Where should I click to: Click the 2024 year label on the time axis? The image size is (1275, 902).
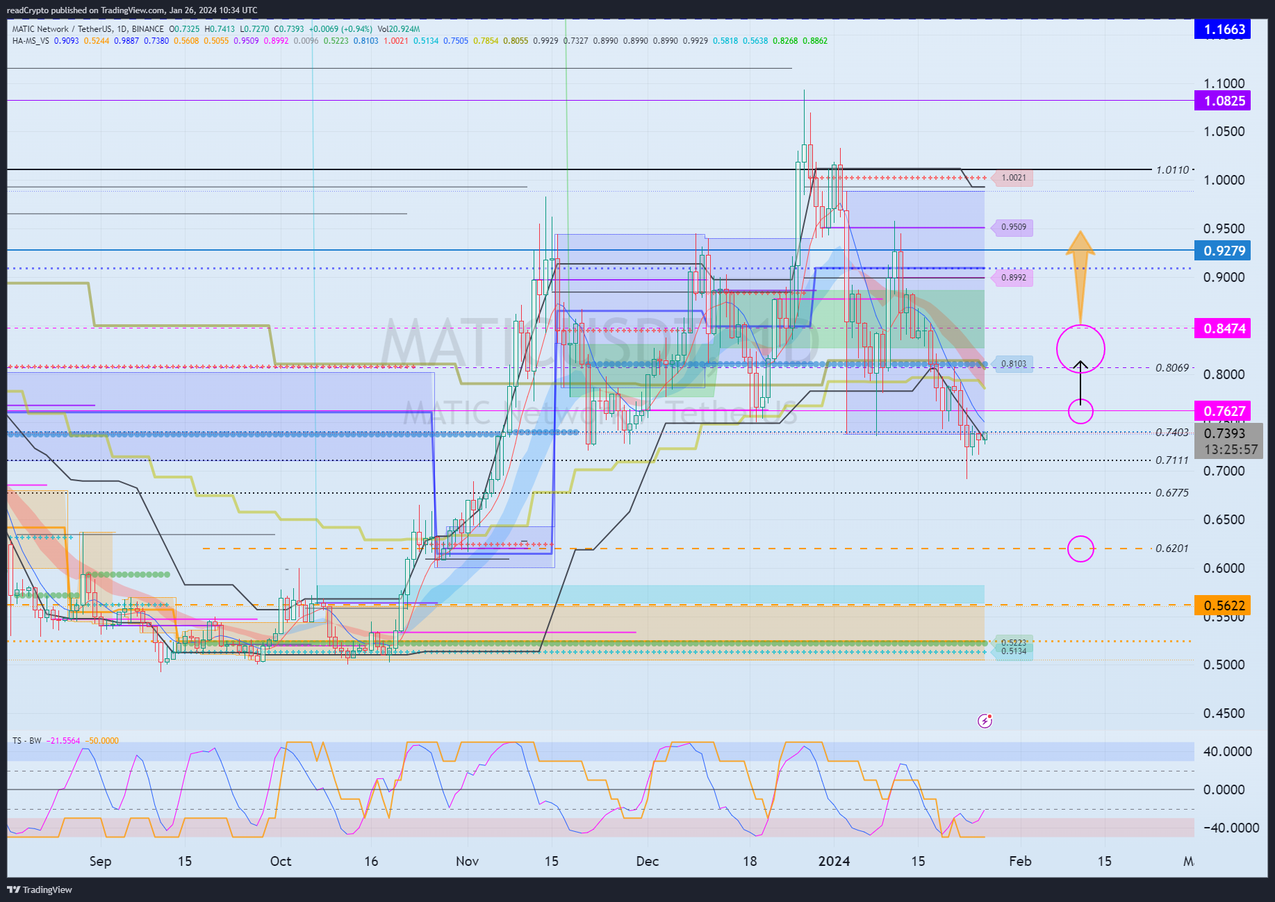834,861
